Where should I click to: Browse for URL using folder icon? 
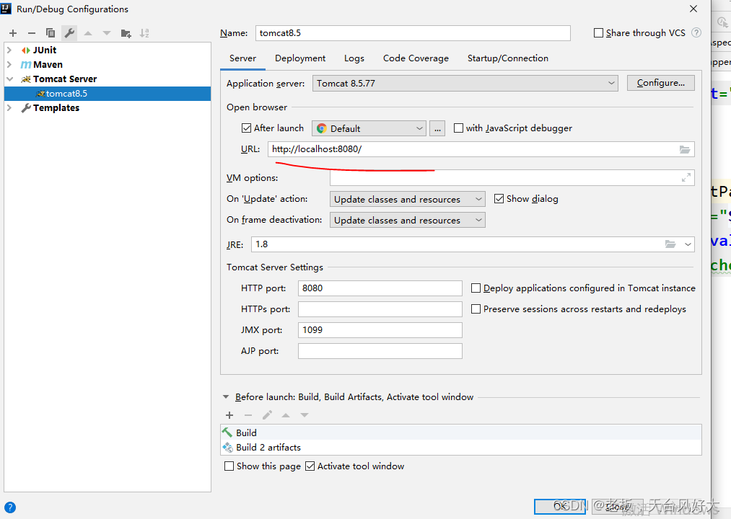click(684, 149)
